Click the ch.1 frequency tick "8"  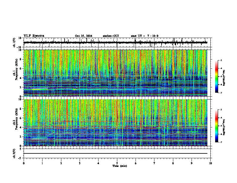pyautogui.click(x=21, y=59)
